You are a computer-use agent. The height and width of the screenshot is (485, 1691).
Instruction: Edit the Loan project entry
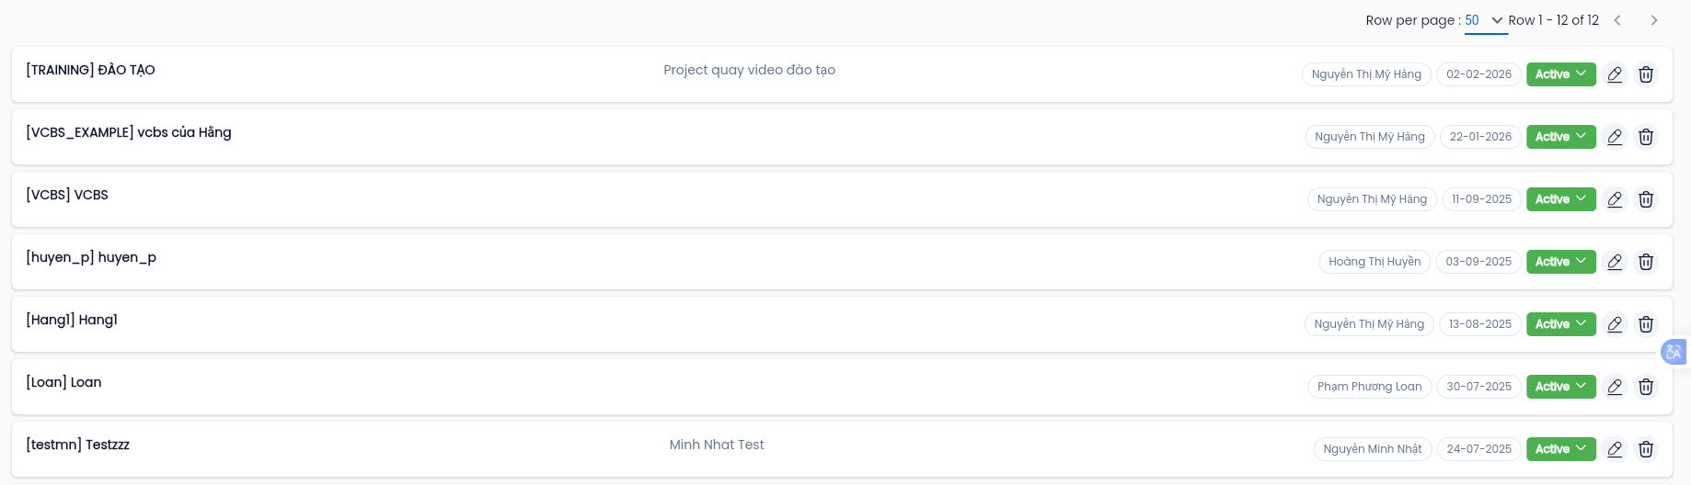tap(1615, 387)
